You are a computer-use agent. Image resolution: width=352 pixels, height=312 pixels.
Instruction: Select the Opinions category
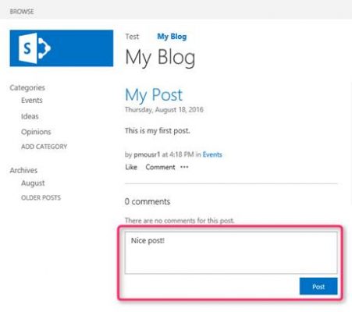(36, 132)
